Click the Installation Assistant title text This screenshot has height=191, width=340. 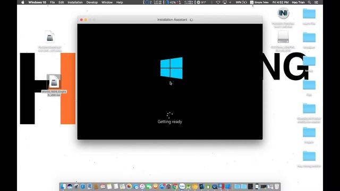[x=172, y=20]
